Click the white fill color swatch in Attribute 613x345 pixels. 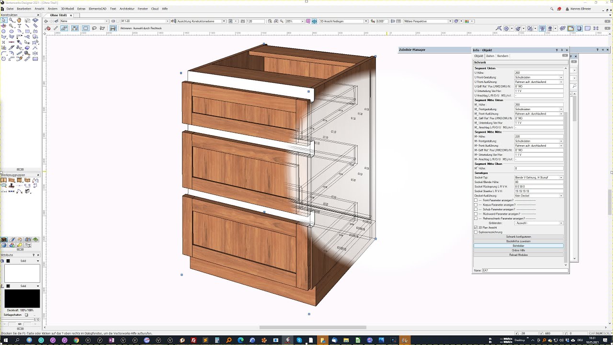(22, 274)
